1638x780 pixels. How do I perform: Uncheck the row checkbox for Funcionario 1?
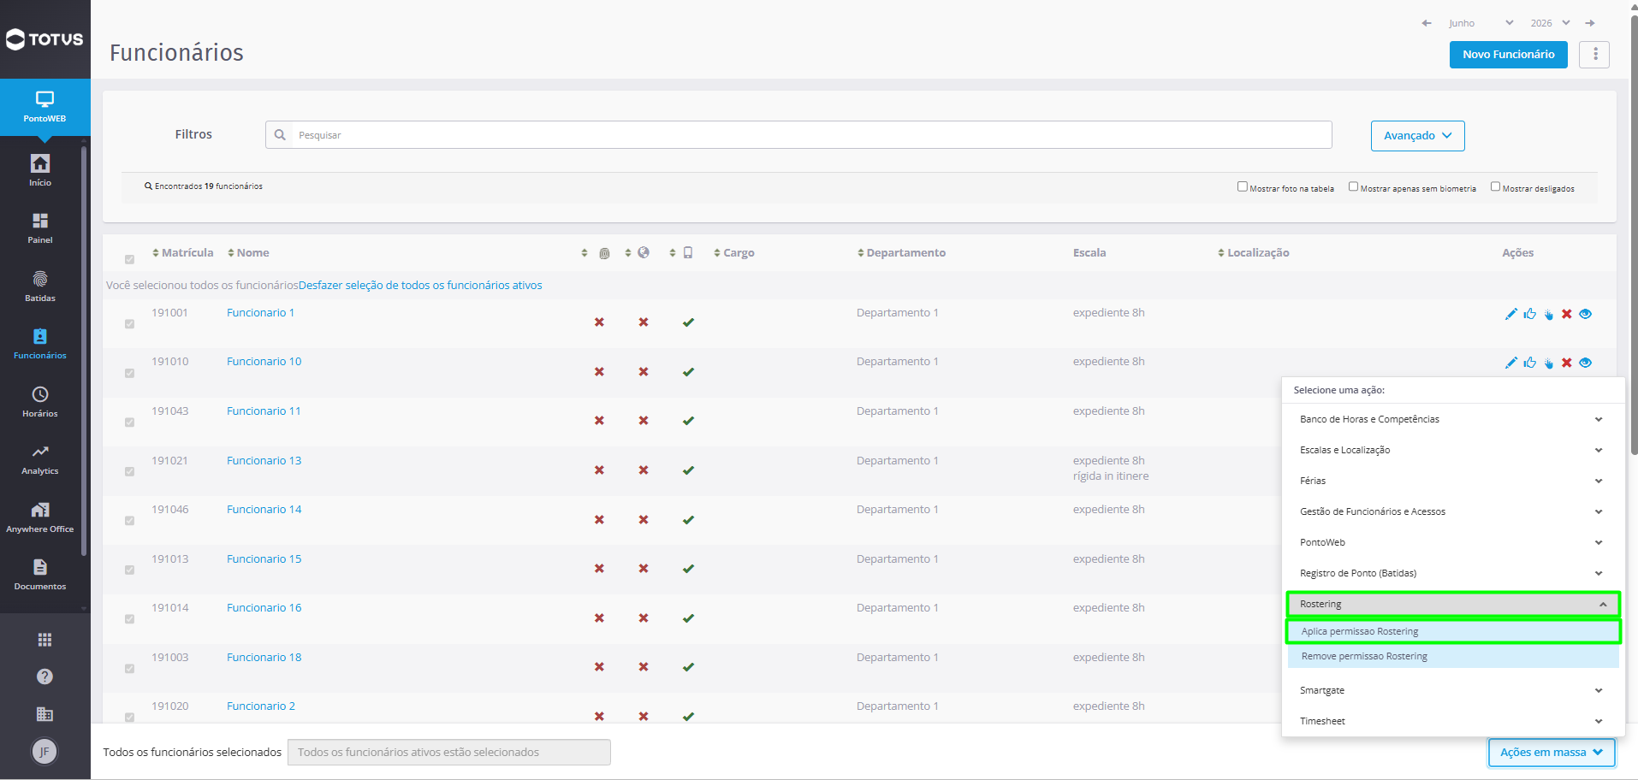point(129,323)
